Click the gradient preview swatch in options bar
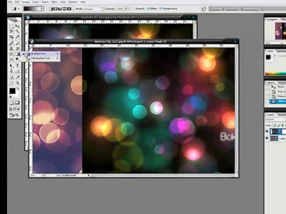Viewport: 286px width, 214px height. (x=32, y=9)
